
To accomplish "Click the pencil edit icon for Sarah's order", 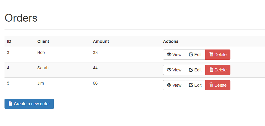I will [191, 70].
